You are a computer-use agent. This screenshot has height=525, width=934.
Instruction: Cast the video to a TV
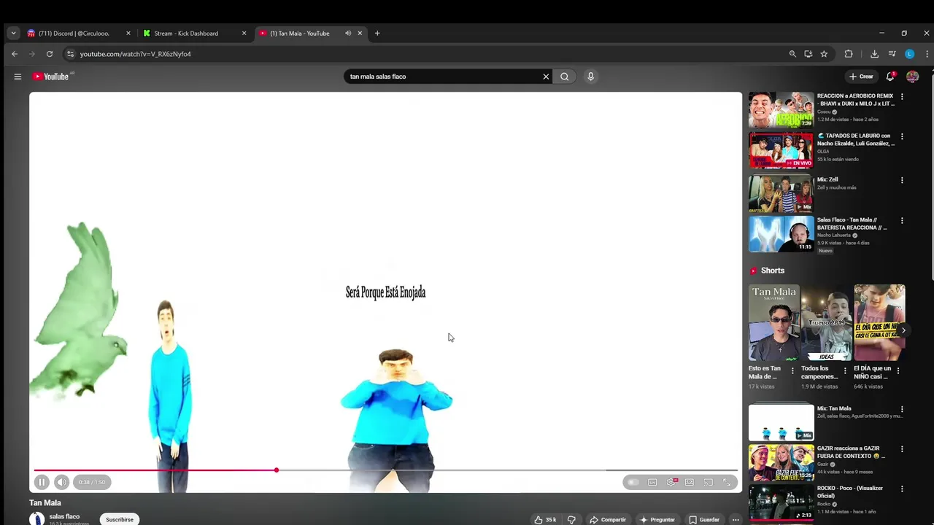point(708,482)
